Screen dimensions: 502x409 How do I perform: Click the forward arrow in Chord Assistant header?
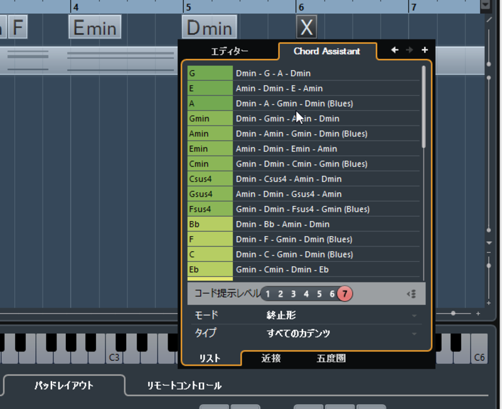point(409,50)
